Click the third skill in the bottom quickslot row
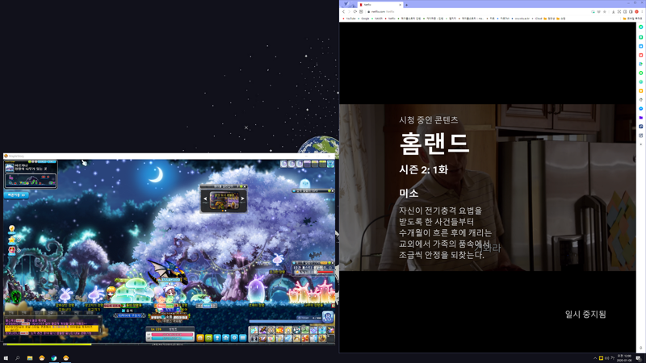This screenshot has width=646, height=363. point(271,338)
